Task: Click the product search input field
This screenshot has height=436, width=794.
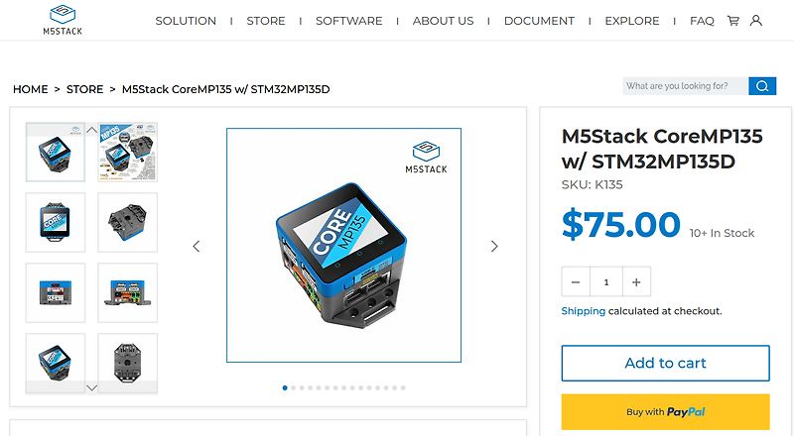Action: 685,86
